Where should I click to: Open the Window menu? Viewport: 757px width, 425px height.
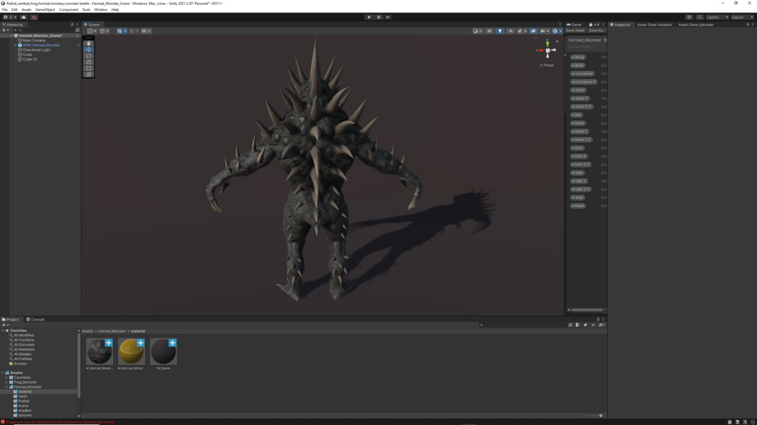(100, 9)
